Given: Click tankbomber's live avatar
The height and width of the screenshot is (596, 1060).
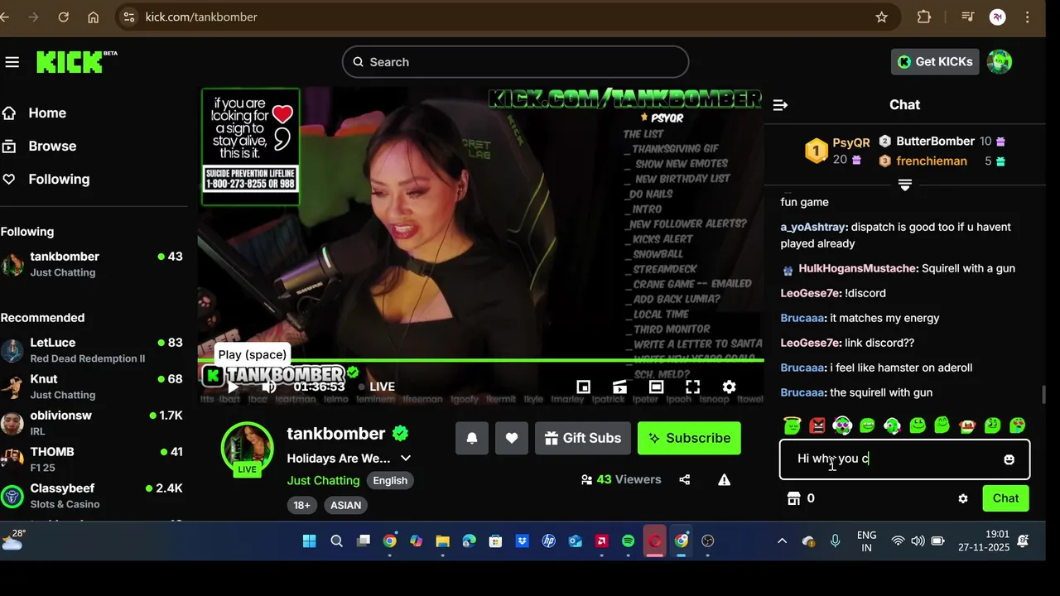Looking at the screenshot, I should [247, 449].
